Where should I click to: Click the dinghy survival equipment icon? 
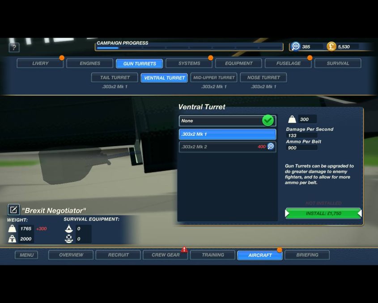[x=69, y=229]
